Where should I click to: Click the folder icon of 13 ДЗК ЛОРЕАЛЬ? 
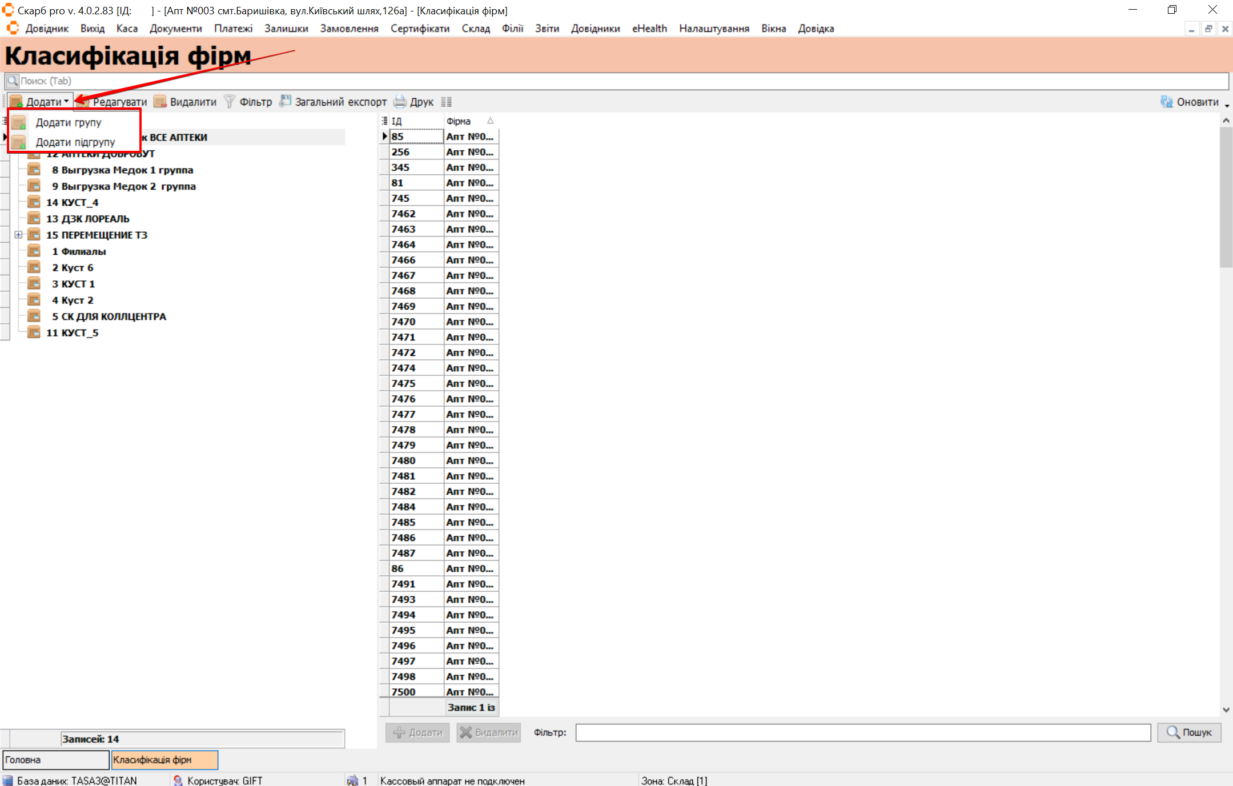pos(34,218)
